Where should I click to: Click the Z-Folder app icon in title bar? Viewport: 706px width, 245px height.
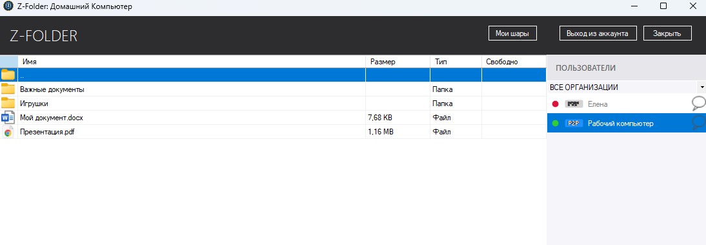pos(8,6)
